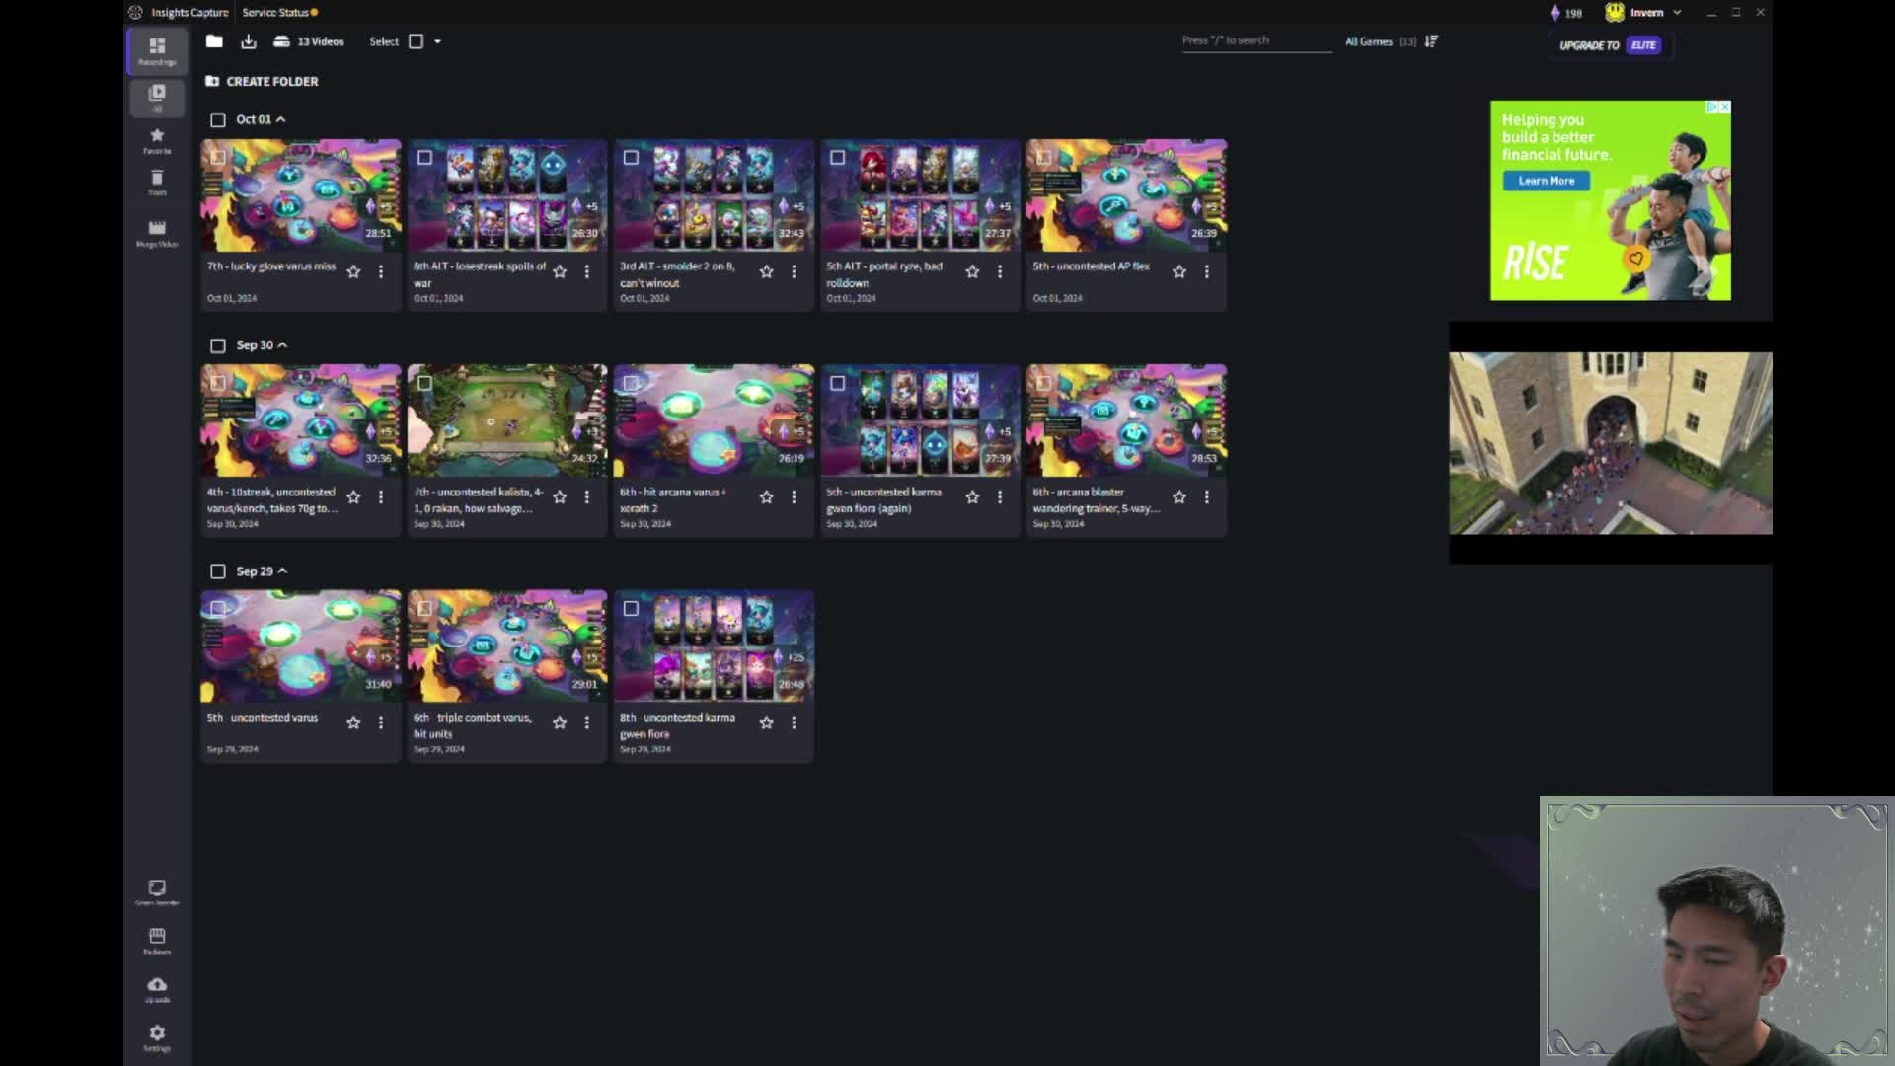Click the UPGRADE TO ELITE button
The image size is (1895, 1066).
coord(1610,45)
